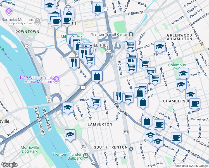Open the 1719 William Trent House Museum pin
The image size is (209, 168).
[56, 79]
